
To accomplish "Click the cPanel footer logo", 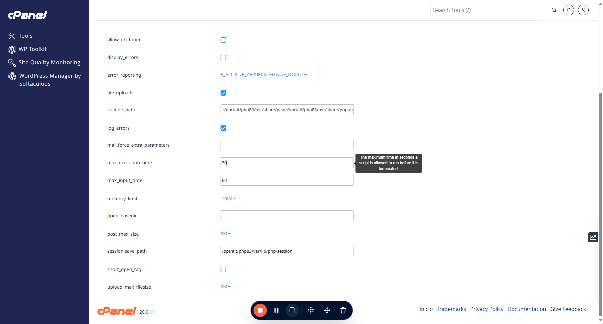I will 117,311.
